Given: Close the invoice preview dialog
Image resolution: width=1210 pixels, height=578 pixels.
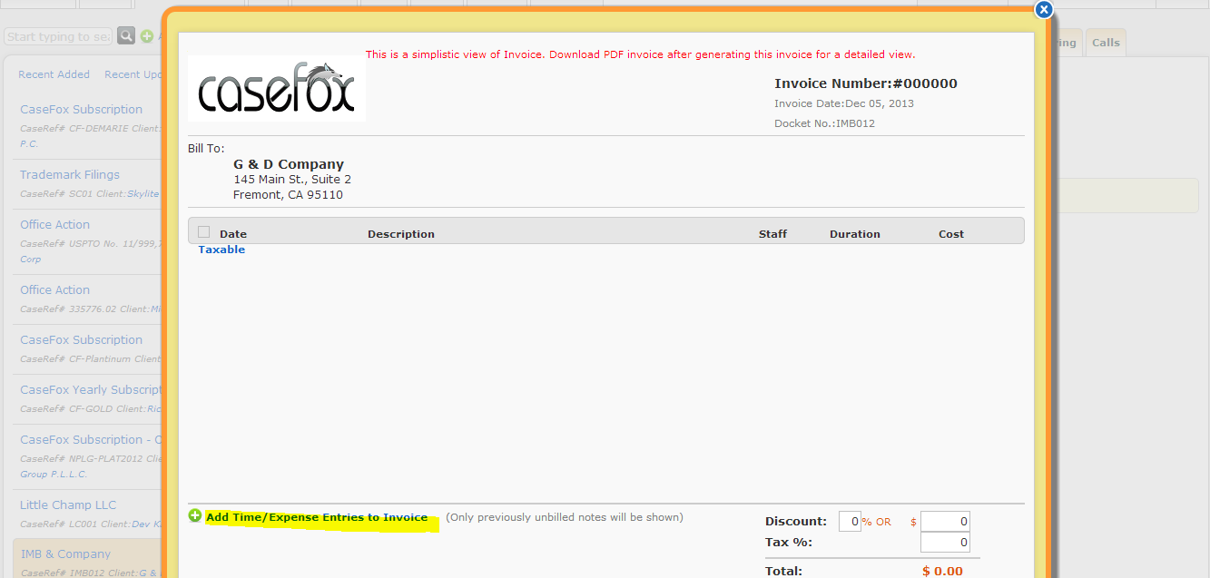Looking at the screenshot, I should point(1044,10).
